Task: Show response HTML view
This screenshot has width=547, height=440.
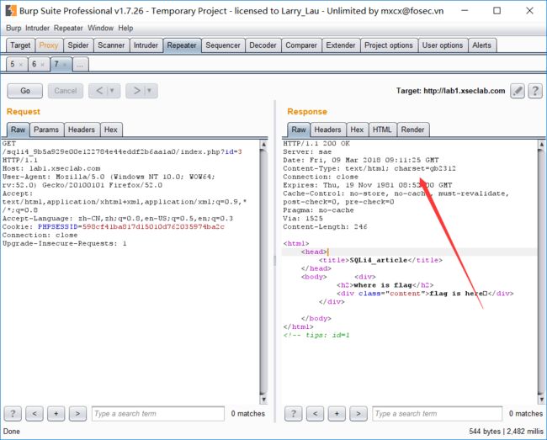Action: click(x=382, y=130)
